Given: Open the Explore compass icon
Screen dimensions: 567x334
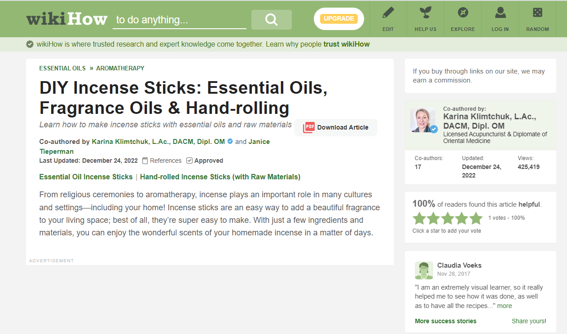Looking at the screenshot, I should (463, 13).
